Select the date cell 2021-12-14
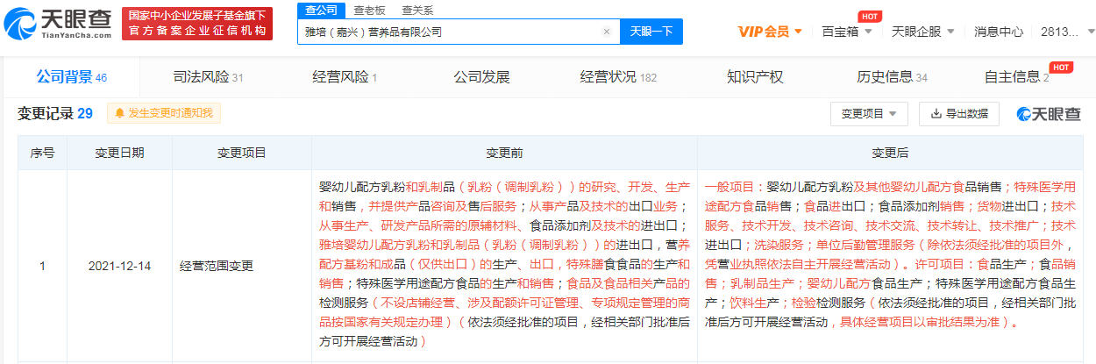This screenshot has height=364, width=1096. [x=120, y=265]
